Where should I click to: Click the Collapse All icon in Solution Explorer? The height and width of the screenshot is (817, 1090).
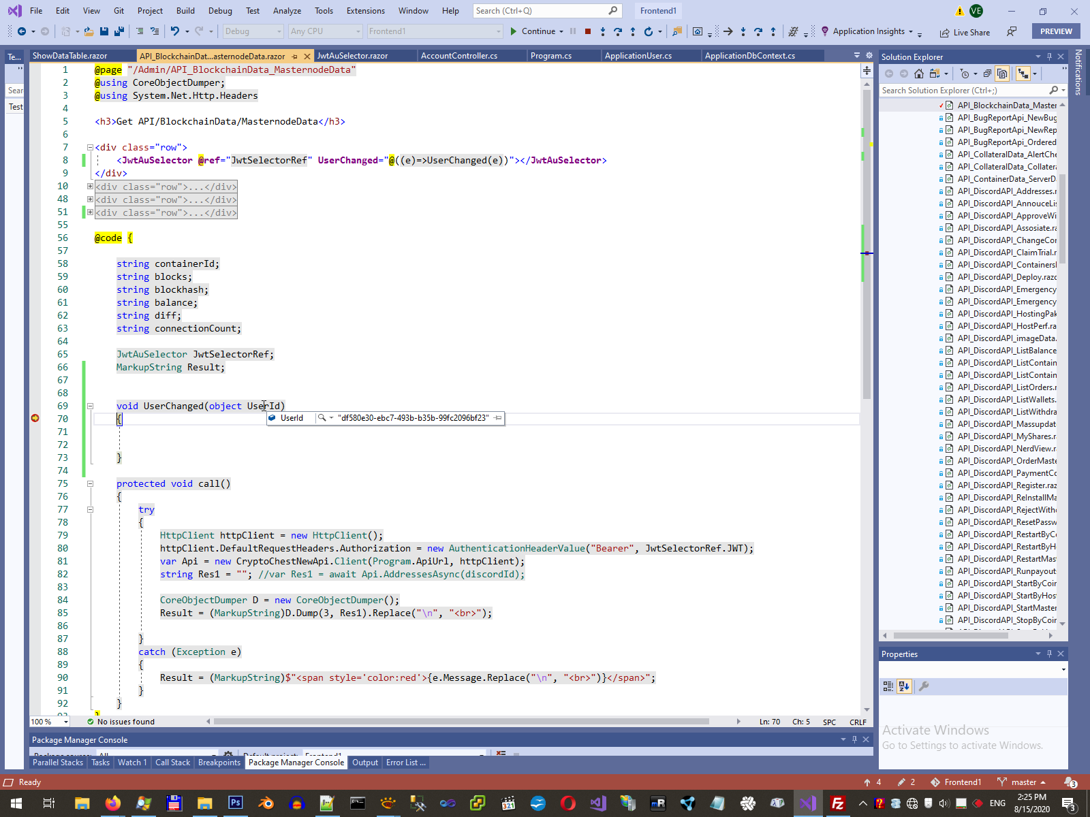(987, 74)
